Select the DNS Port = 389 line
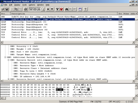The image size is (138, 103). pyautogui.click(x=24, y=52)
